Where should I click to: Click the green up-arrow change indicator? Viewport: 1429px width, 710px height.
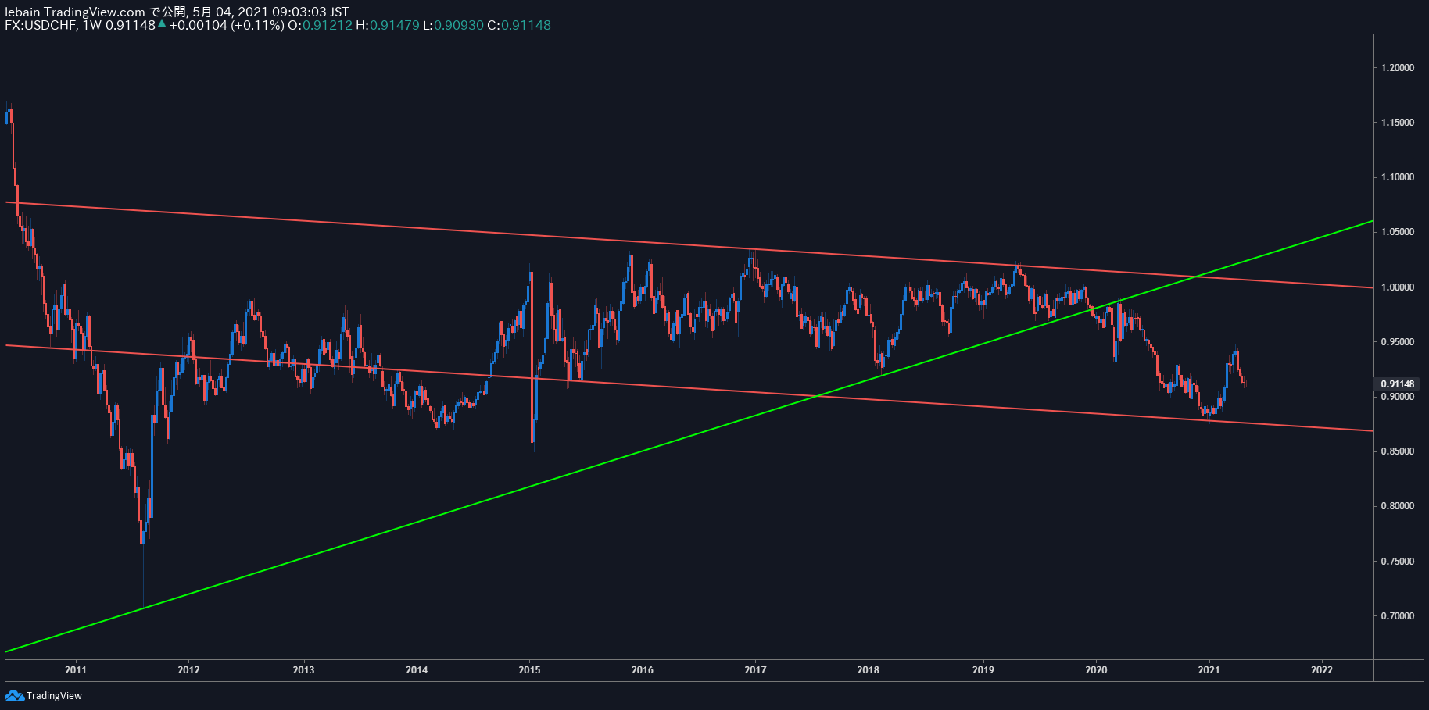(x=162, y=23)
